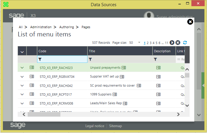Image resolution: width=207 pixels, height=133 pixels.
Task: Open Page size dropdown
Action: 139,42
